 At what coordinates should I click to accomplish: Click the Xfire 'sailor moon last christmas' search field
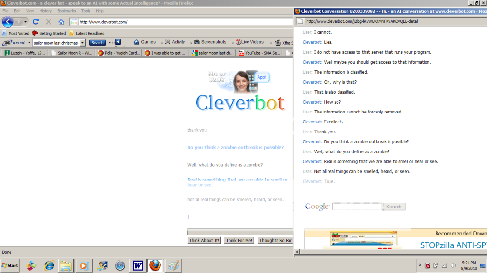pos(56,43)
